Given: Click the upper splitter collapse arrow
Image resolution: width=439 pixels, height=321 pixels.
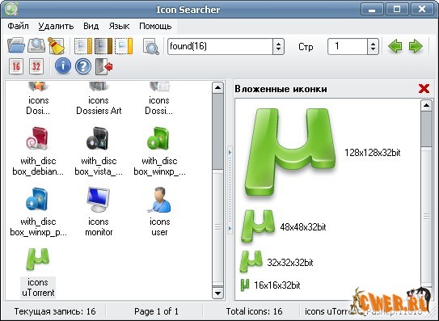Looking at the screenshot, I should 230,152.
